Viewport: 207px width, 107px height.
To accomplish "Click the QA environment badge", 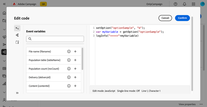I will 43,4.
